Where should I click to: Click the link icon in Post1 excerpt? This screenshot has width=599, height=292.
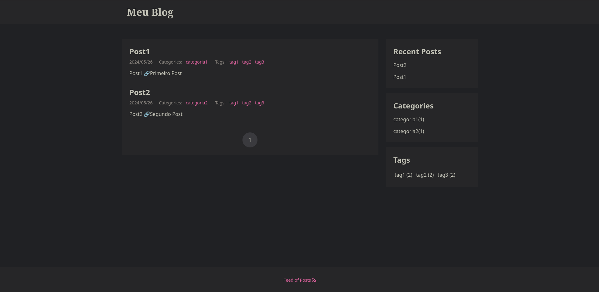pyautogui.click(x=147, y=74)
